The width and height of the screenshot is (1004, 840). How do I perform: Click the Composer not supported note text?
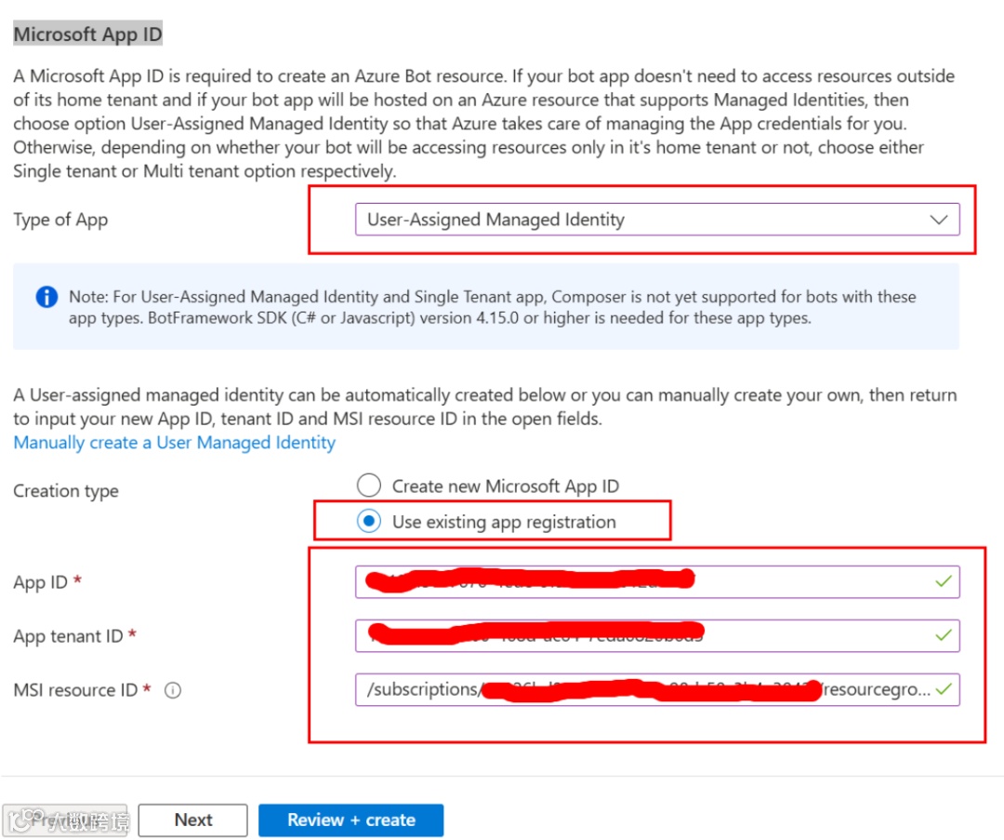tap(493, 307)
